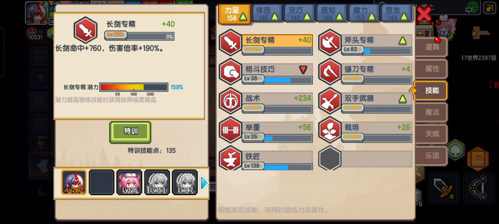This screenshot has height=224, width=499.
Task: Select the Lv126 pink-haired character portrait
Action: click(129, 182)
